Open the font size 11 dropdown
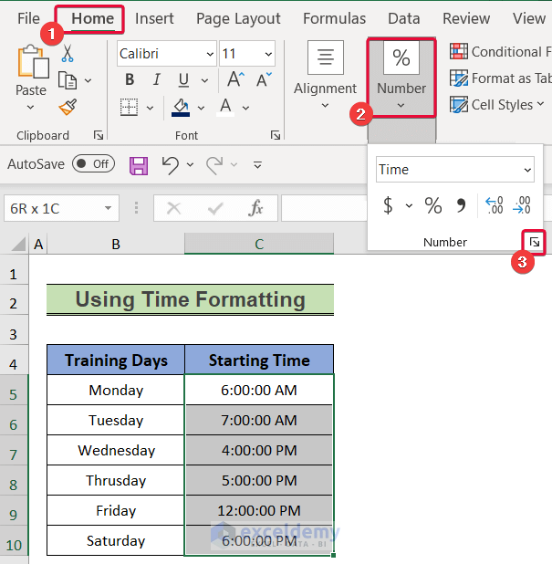The image size is (552, 564). point(268,54)
